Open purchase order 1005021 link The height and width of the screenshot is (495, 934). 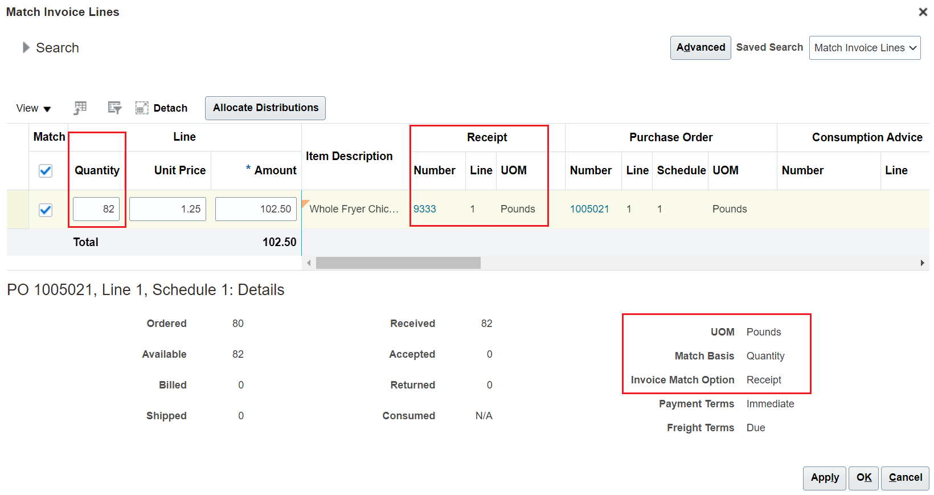pos(589,209)
